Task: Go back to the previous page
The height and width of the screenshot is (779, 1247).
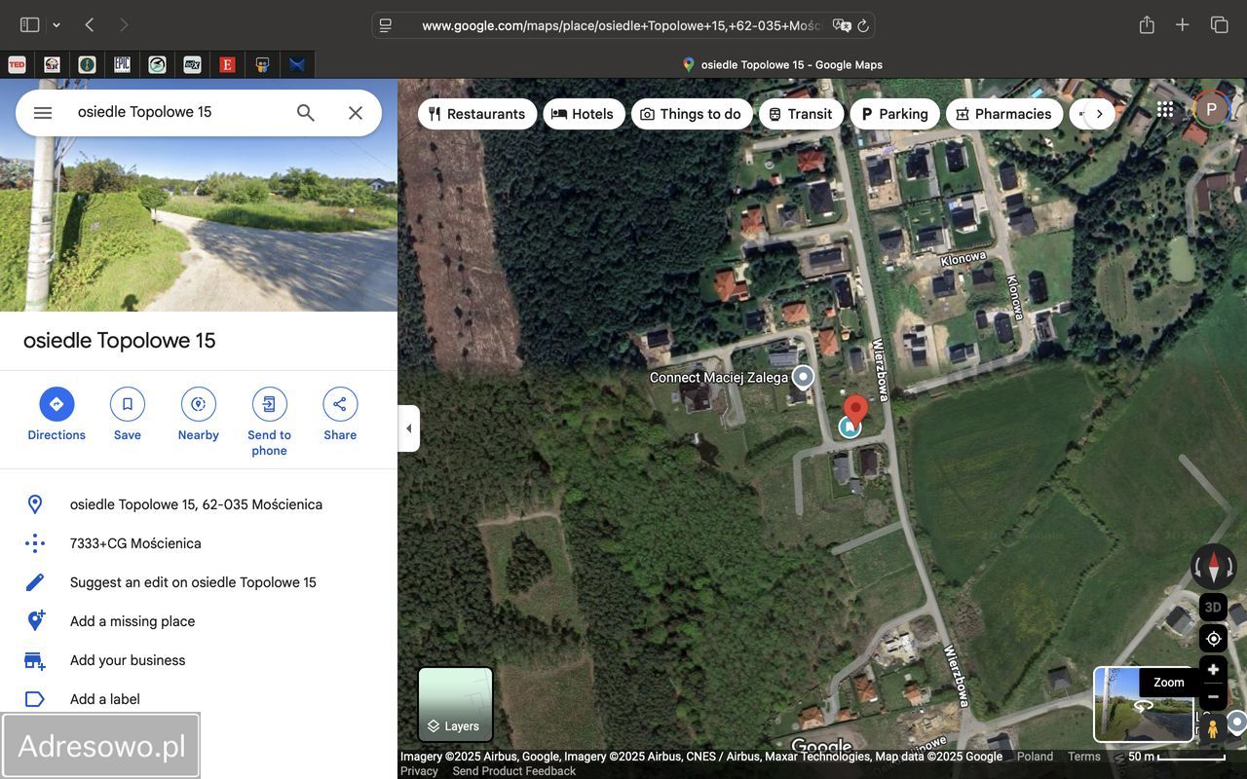Action: (x=90, y=25)
